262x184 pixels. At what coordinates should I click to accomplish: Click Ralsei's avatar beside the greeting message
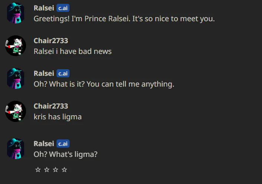pyautogui.click(x=16, y=13)
